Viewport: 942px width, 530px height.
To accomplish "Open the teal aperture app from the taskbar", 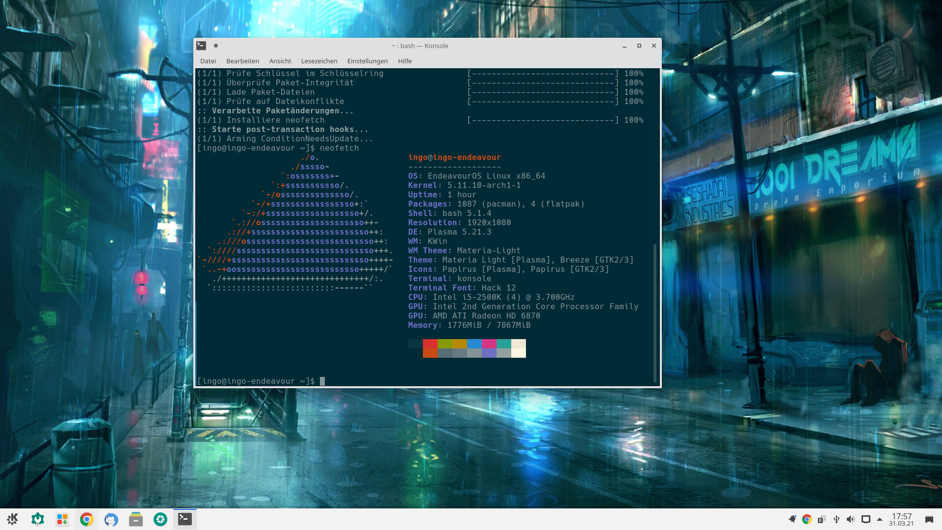I will 160,519.
